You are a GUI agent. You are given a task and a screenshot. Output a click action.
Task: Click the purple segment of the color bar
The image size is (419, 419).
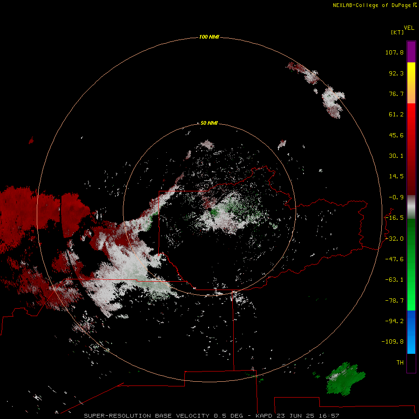[x=411, y=52]
